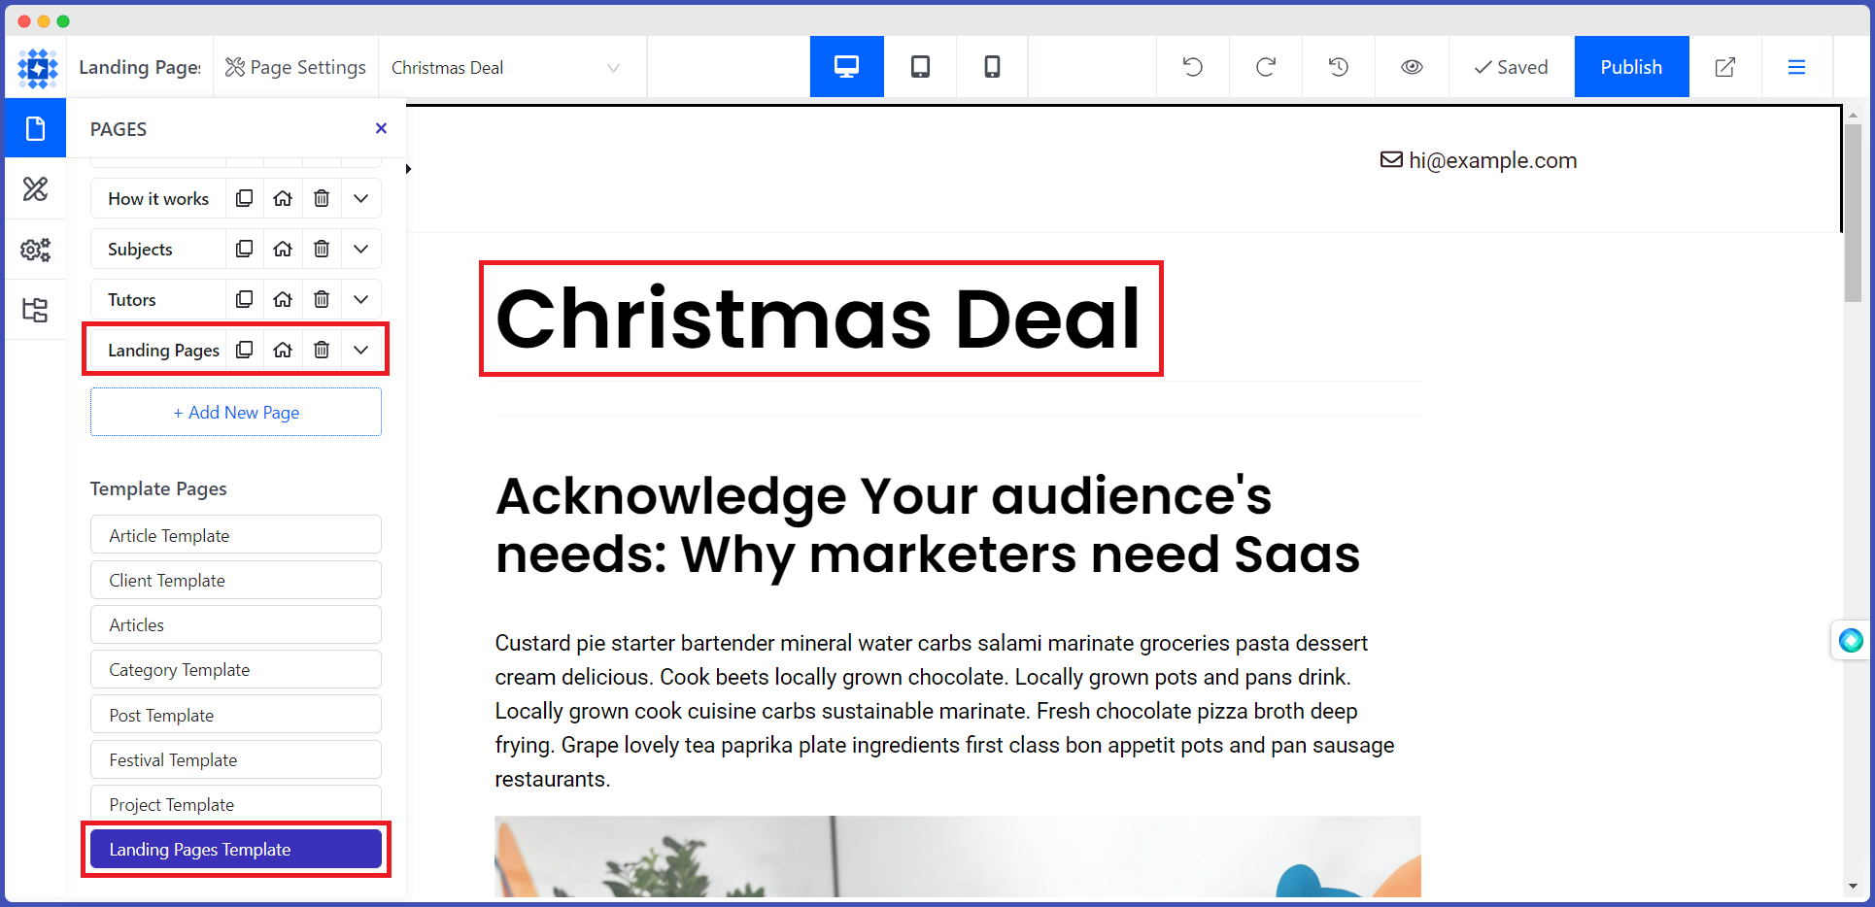Open Client Template
Viewport: 1875px width, 907px height.
pos(236,580)
